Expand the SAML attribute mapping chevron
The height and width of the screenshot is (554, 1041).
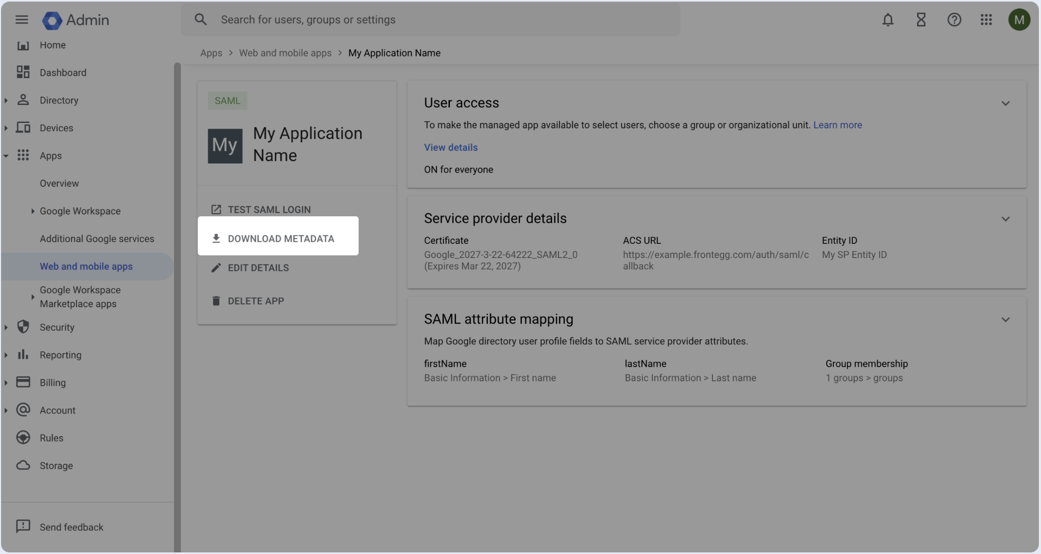pyautogui.click(x=1005, y=320)
